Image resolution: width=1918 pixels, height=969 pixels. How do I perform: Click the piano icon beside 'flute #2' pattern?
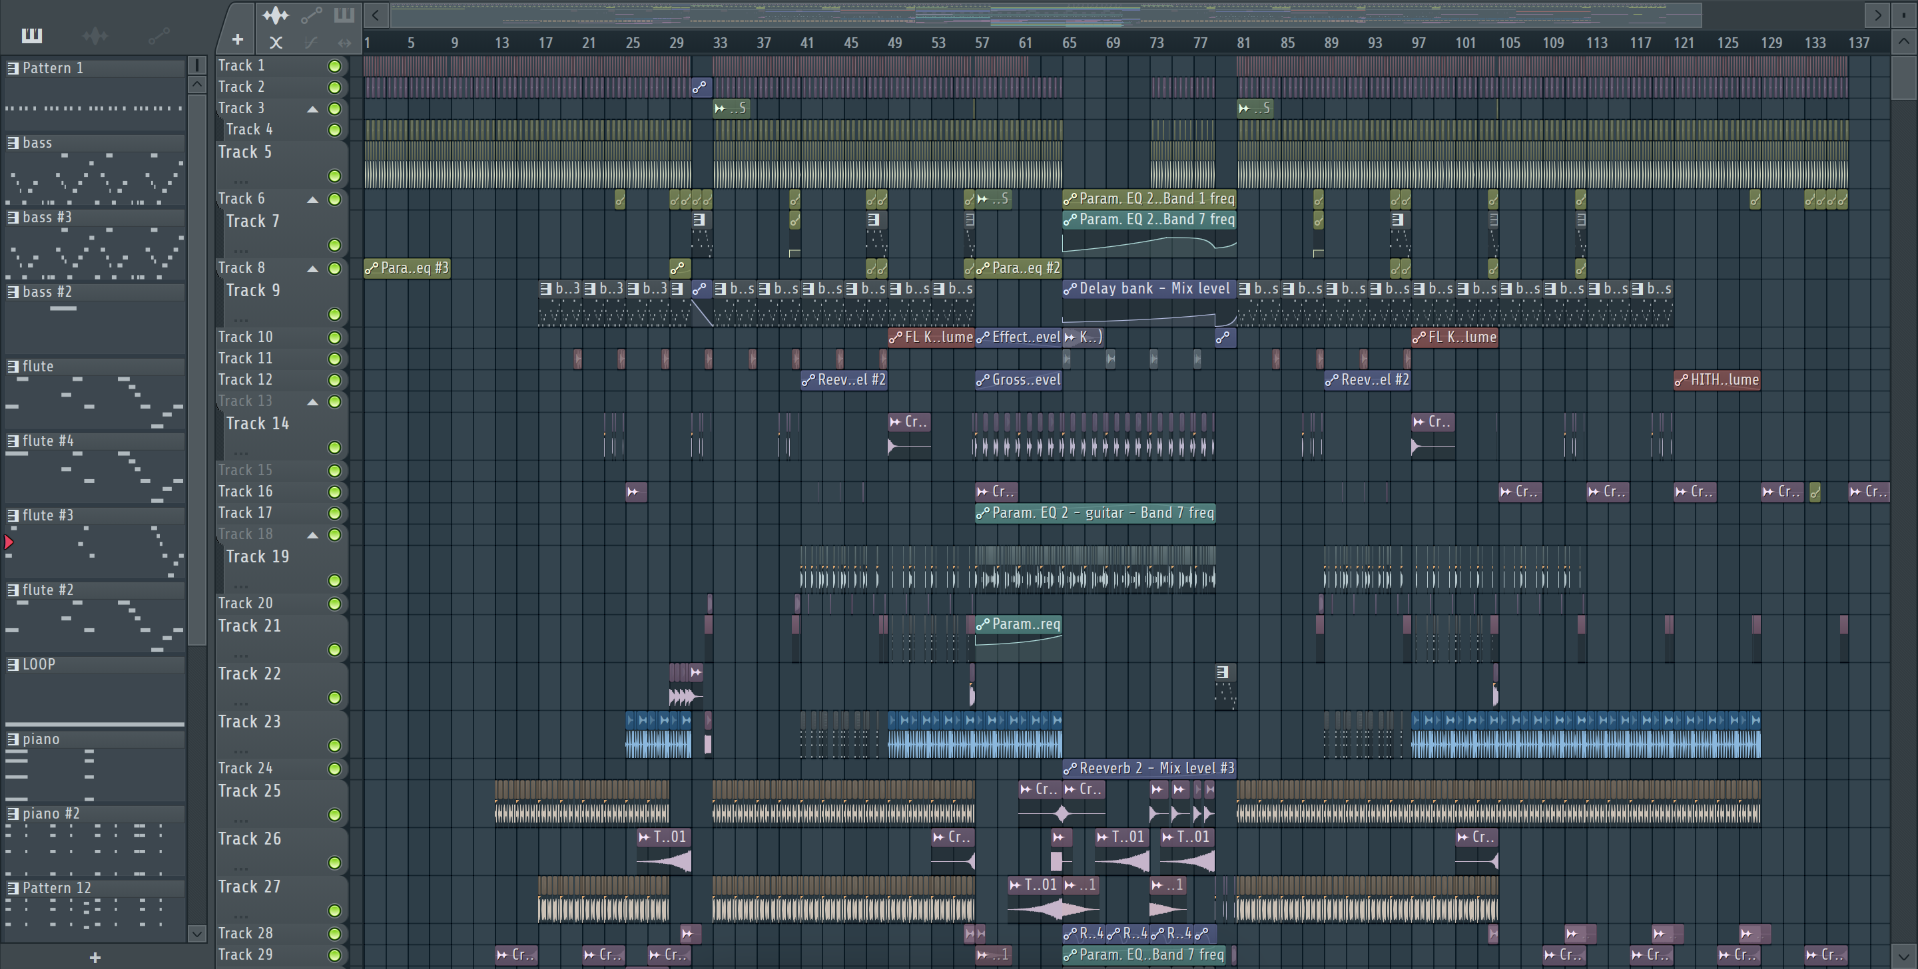[x=13, y=590]
